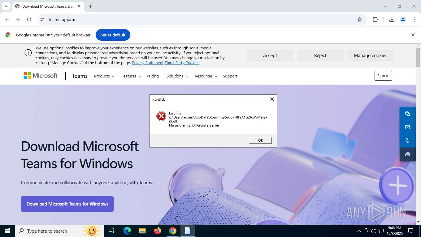Click Set as default button

point(113,35)
